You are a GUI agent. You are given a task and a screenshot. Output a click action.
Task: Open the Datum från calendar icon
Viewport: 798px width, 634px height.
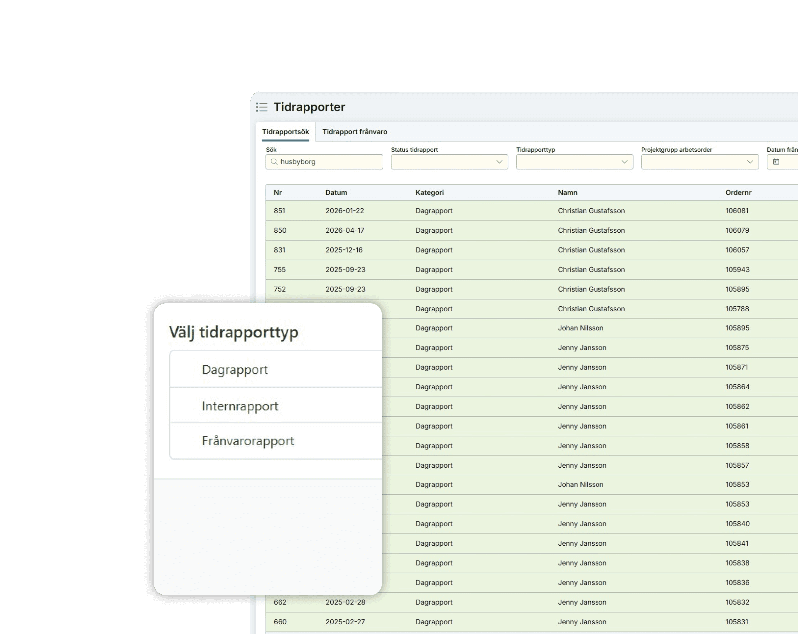(776, 162)
